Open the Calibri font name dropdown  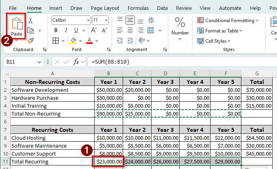tap(88, 20)
